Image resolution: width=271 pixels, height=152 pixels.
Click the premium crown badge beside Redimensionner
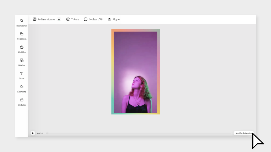point(59,19)
